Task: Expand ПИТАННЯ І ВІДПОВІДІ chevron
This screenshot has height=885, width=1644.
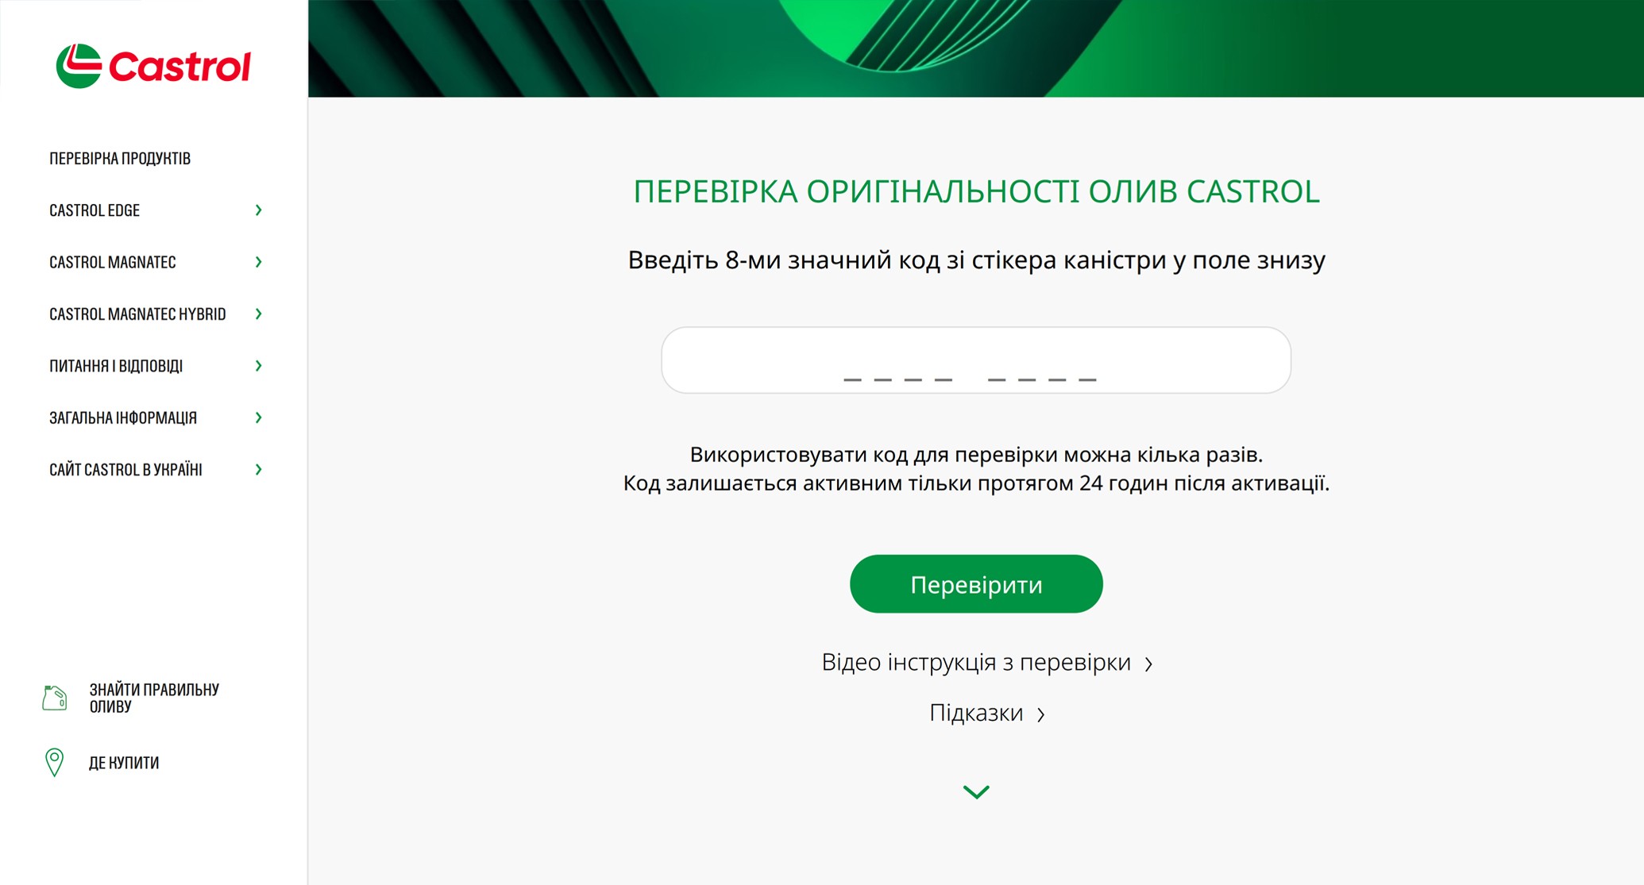Action: click(258, 366)
